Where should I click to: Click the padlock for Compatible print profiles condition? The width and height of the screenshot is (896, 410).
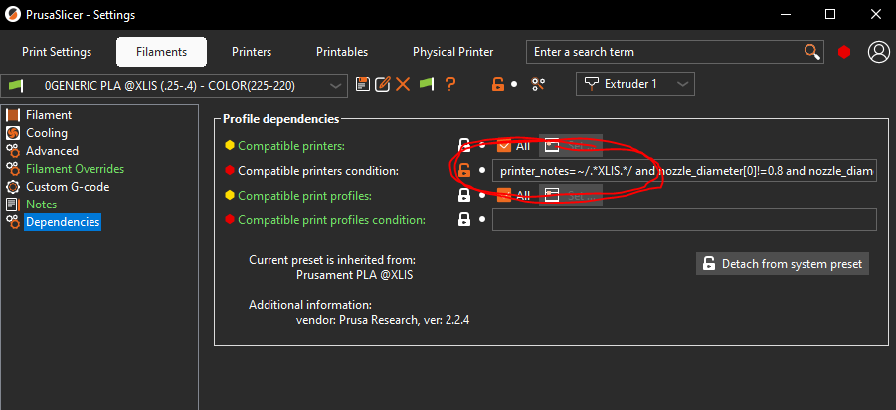tap(464, 219)
